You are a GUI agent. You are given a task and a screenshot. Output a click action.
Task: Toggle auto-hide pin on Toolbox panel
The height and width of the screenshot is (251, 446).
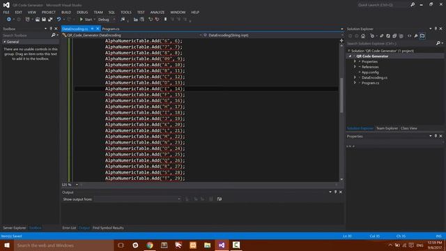pos(51,29)
